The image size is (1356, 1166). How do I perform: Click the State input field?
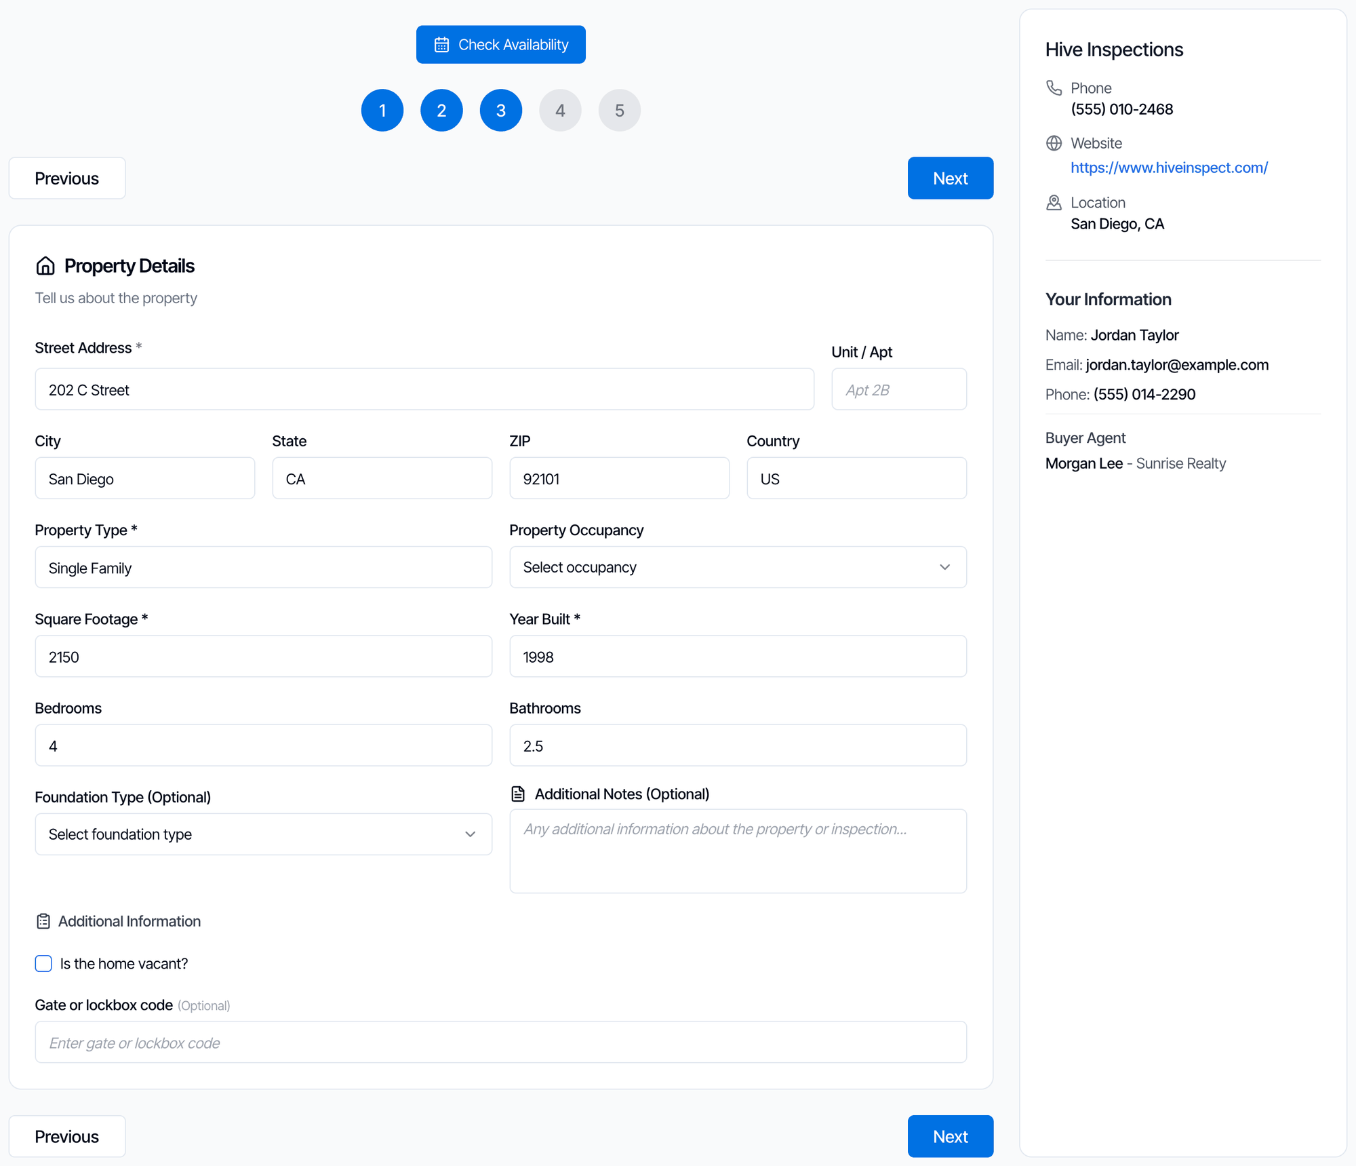coord(382,478)
